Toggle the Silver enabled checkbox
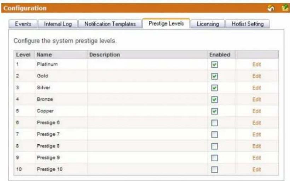The image size is (290, 181). click(x=214, y=88)
